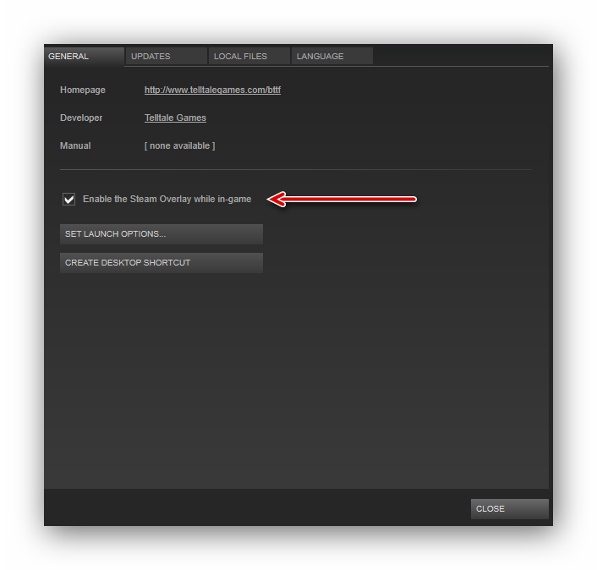597x570 pixels.
Task: Switch to the General tab
Action: coord(85,57)
